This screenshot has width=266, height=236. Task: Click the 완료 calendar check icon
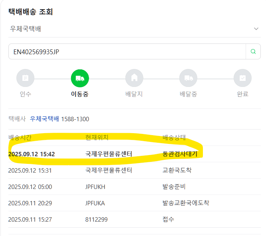pos(242,78)
